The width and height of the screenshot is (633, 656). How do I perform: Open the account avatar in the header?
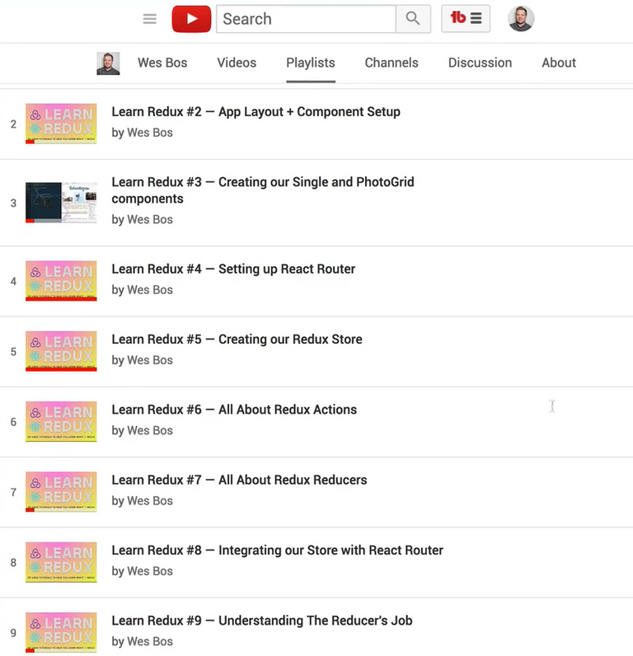point(520,18)
